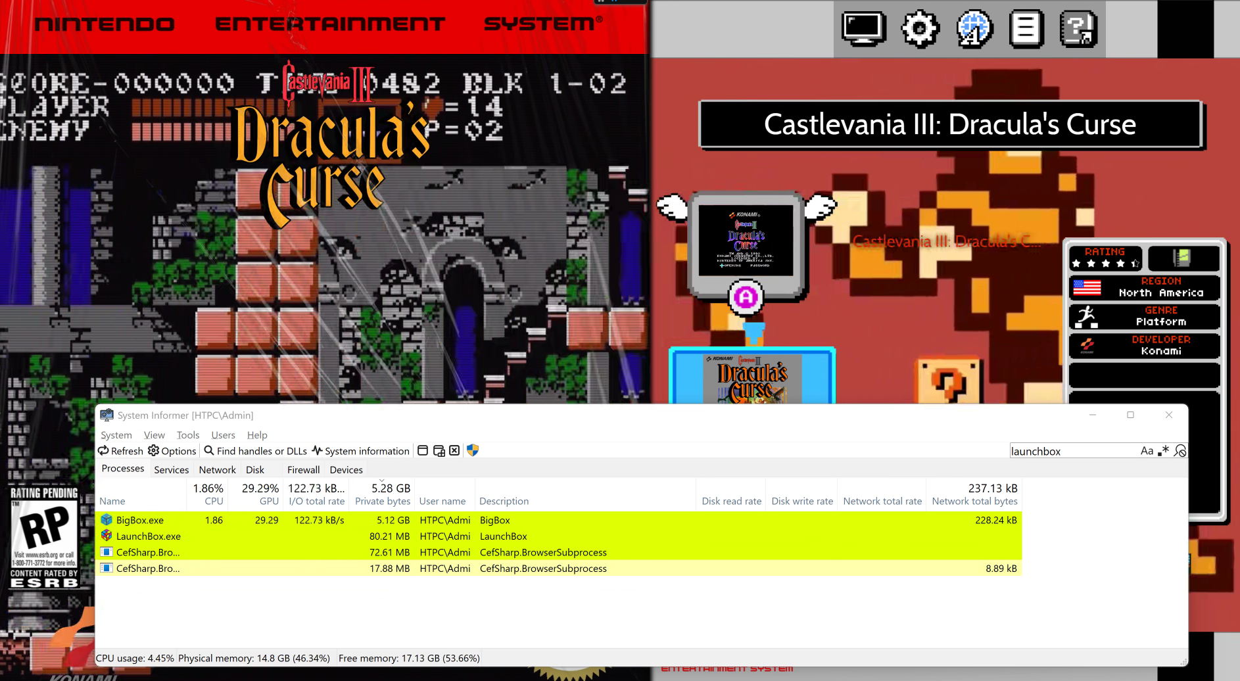Viewport: 1240px width, 681px height.
Task: Open the View menu
Action: (155, 435)
